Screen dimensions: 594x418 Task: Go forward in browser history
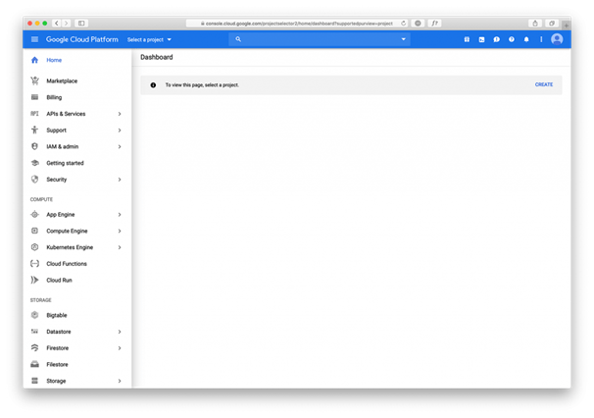pos(66,24)
